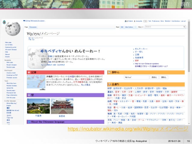Click the 竹富島 village photo thumbnail

(39, 106)
